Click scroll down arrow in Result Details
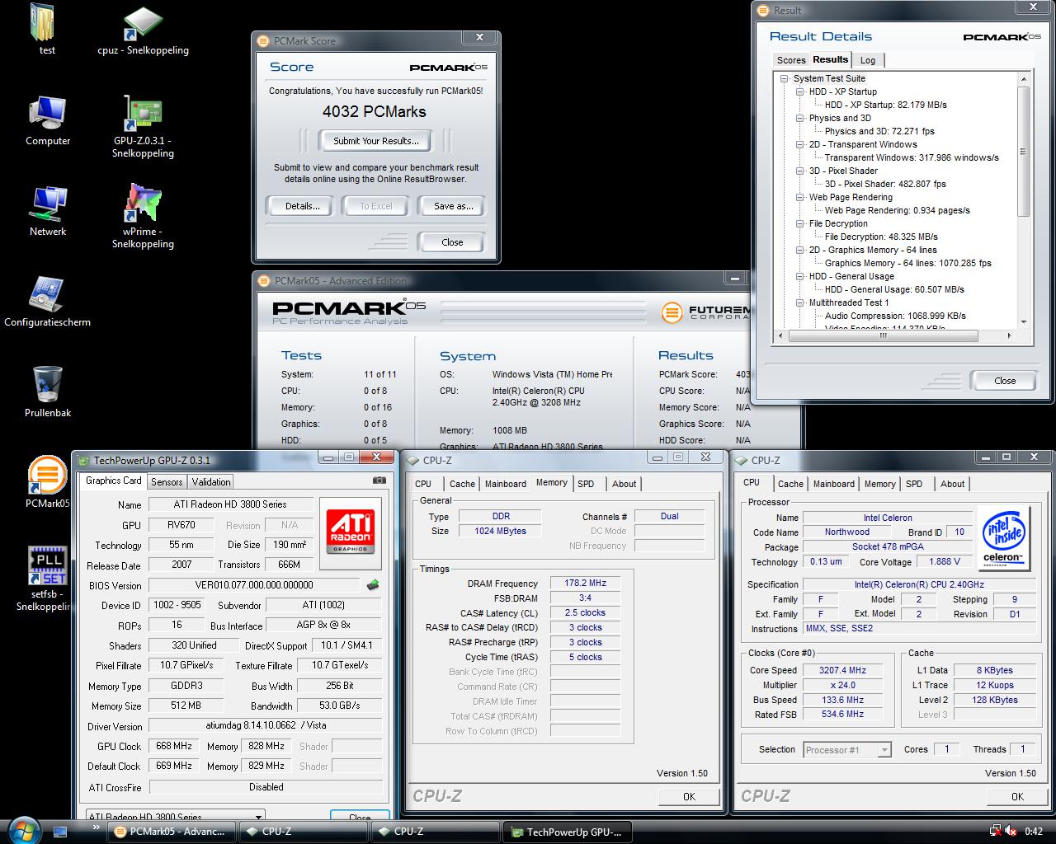1056x844 pixels. click(x=1023, y=322)
